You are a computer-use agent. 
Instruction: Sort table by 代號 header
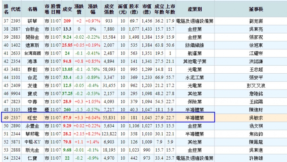16,9
